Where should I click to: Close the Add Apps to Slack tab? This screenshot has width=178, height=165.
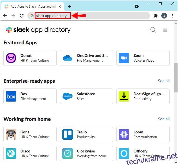pyautogui.click(x=60, y=7)
